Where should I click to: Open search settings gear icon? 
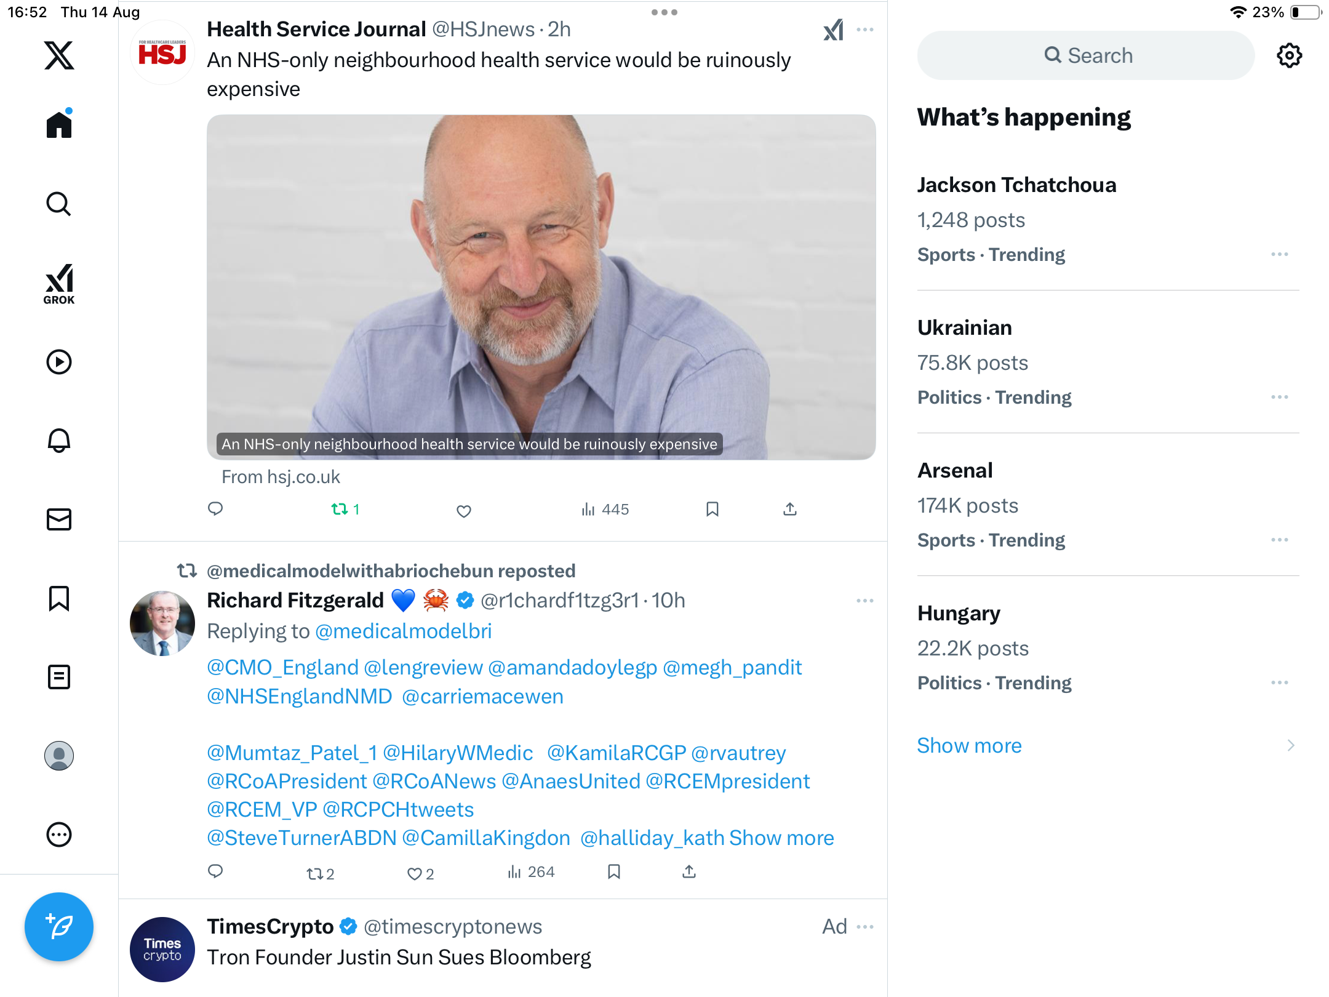(1289, 55)
